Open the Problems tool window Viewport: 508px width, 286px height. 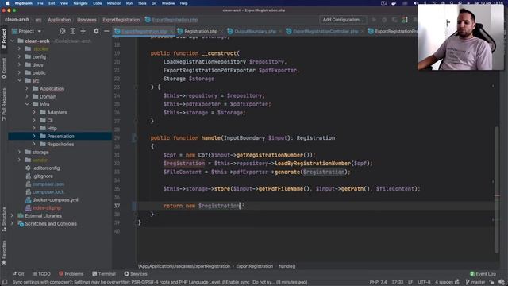(x=71, y=274)
